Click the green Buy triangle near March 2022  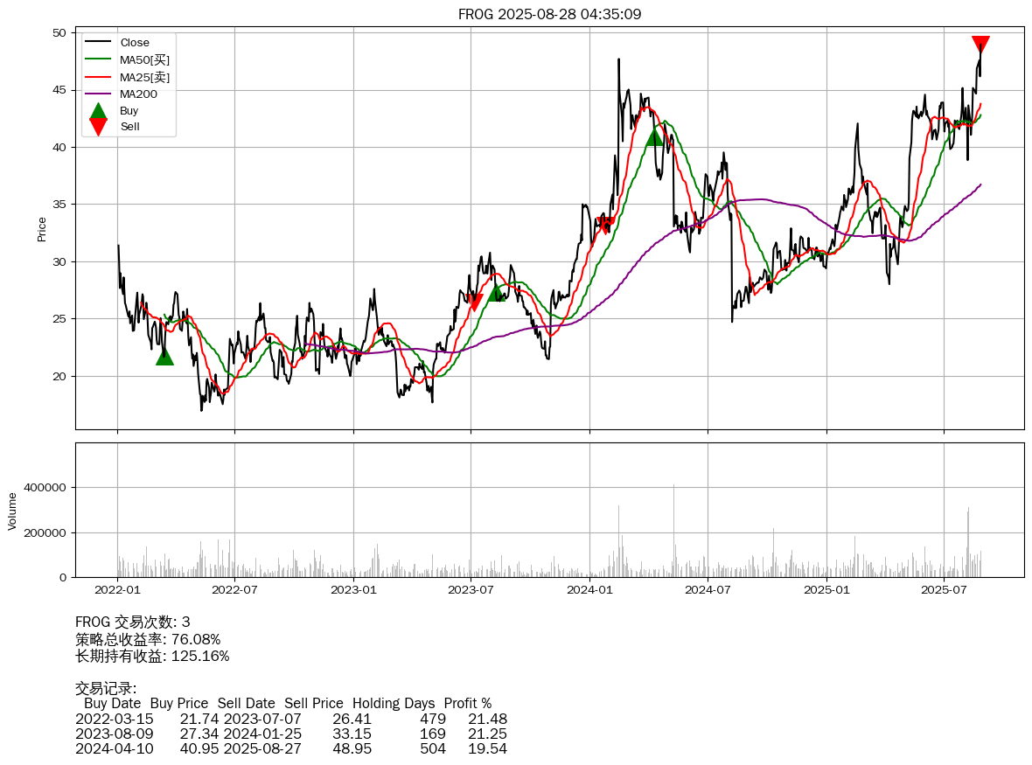point(164,356)
